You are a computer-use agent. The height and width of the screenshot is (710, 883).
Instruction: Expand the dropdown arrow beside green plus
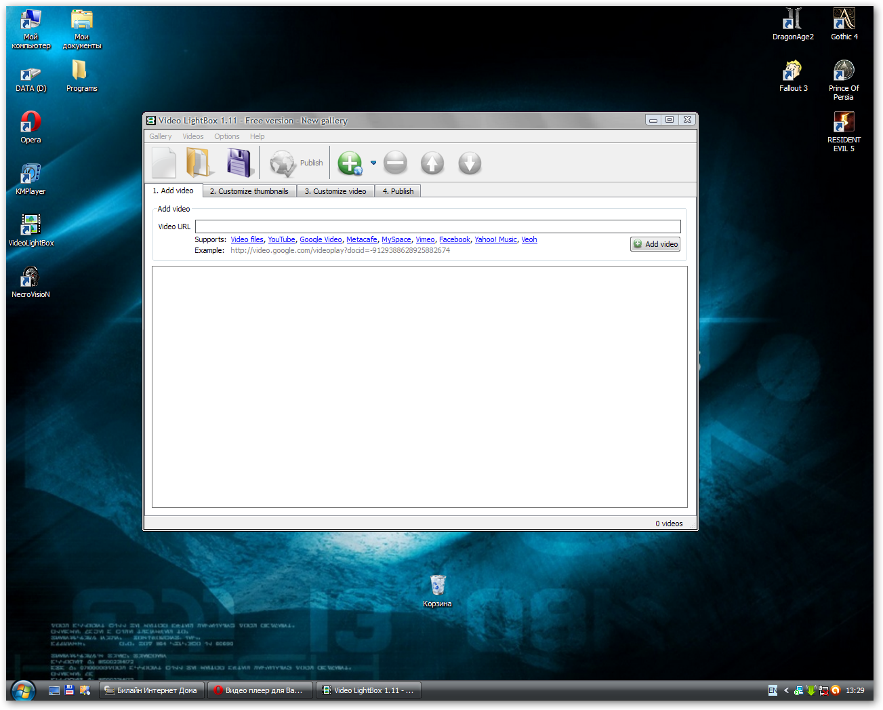pos(373,163)
